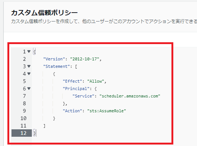The width and height of the screenshot is (197, 146).
Task: Place cursor in "2012-10-17" version value
Action: [x=85, y=59]
